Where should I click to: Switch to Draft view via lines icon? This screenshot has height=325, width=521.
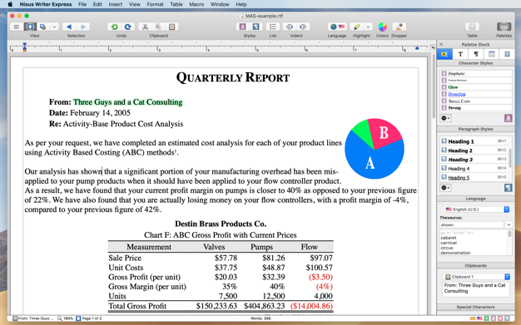coord(17,27)
